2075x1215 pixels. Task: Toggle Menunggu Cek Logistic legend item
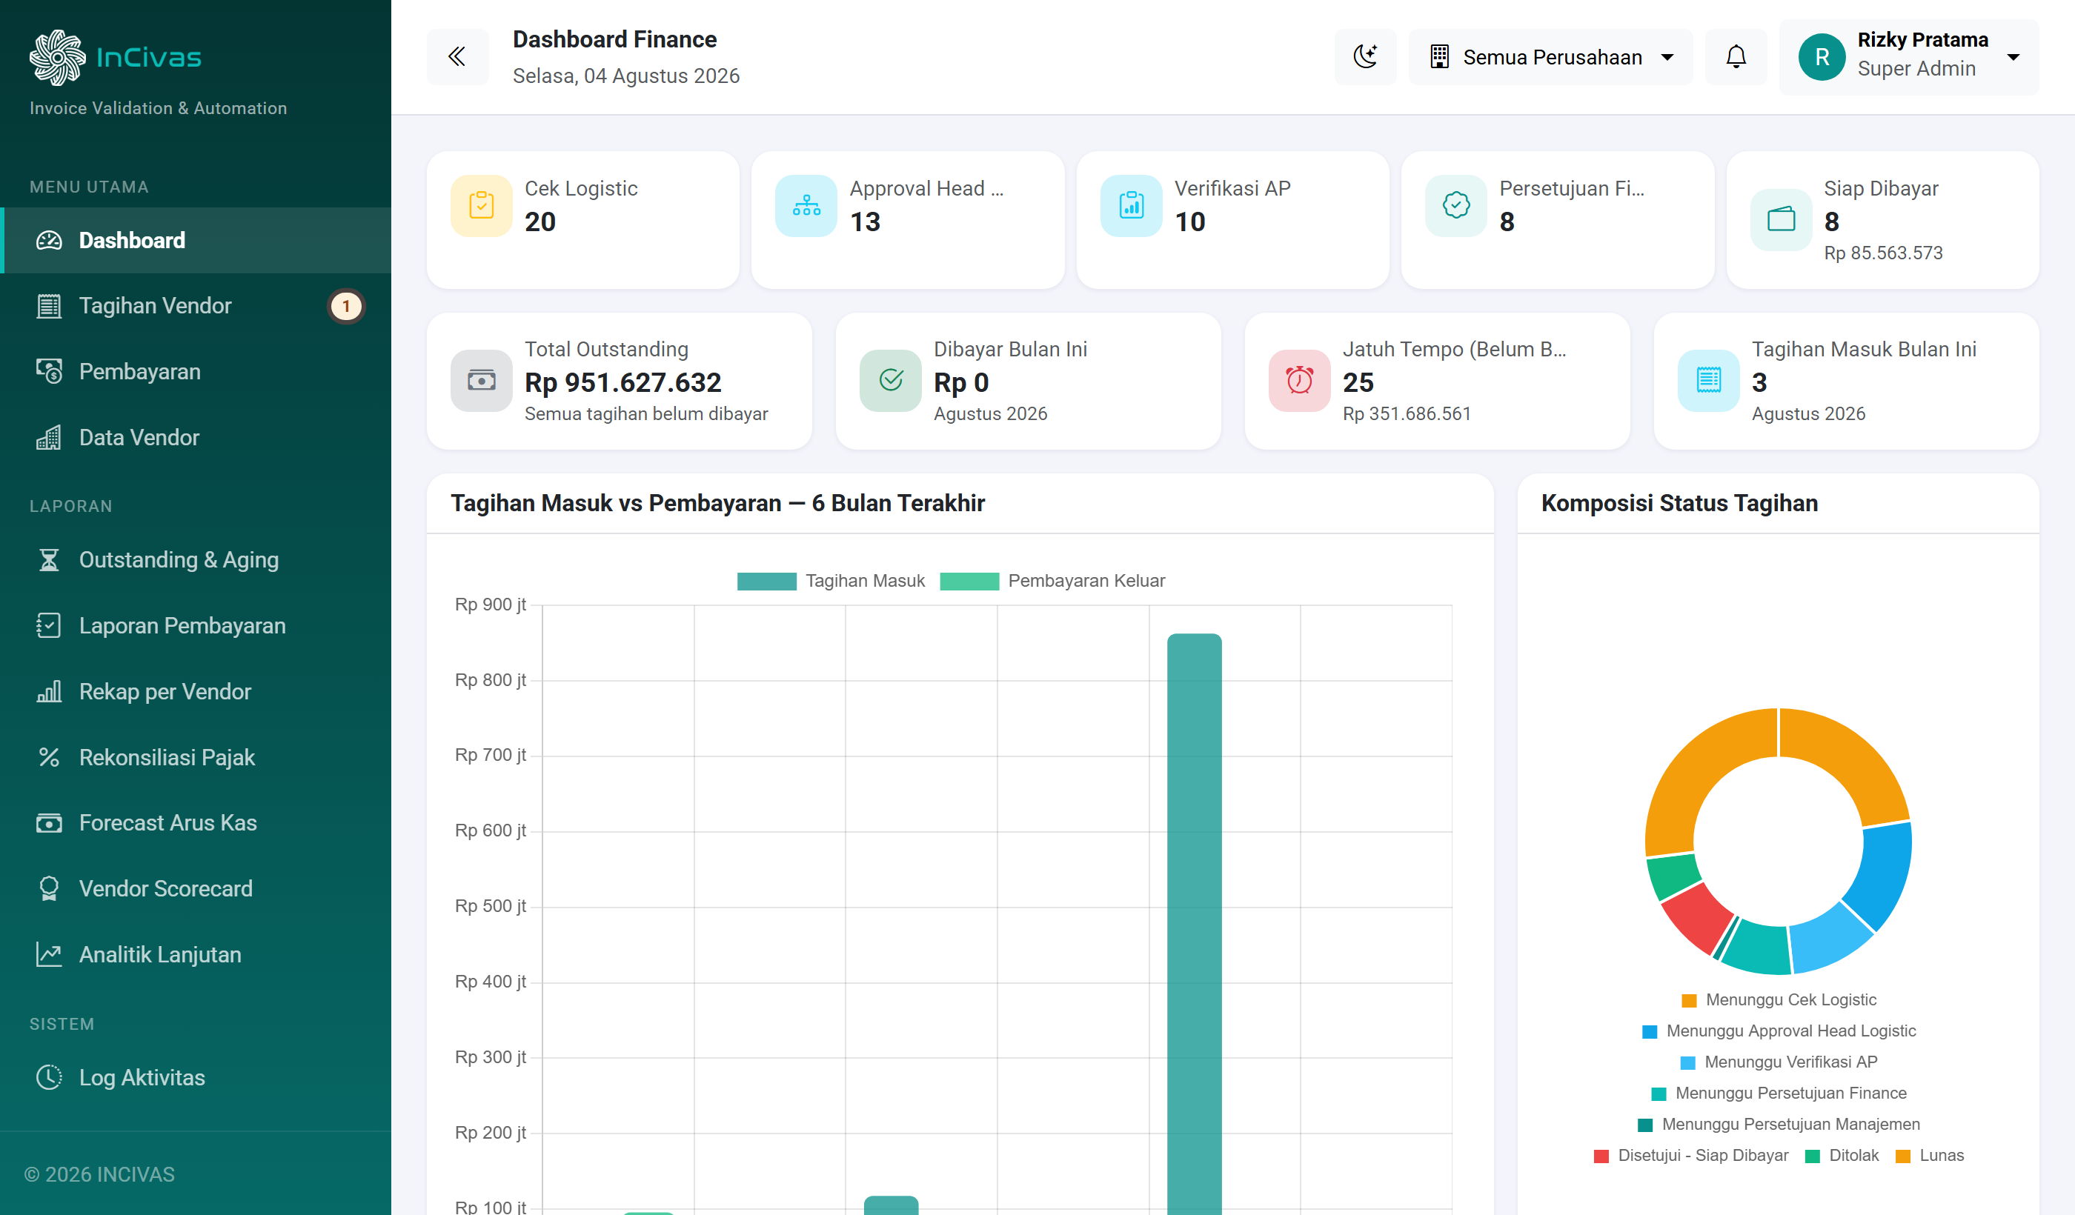(x=1779, y=1000)
